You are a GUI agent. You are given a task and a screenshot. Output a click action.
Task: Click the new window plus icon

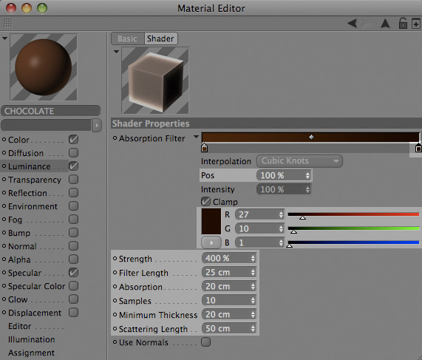(416, 23)
